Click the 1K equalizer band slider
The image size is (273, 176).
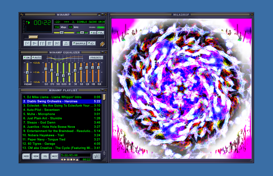pos(69,74)
